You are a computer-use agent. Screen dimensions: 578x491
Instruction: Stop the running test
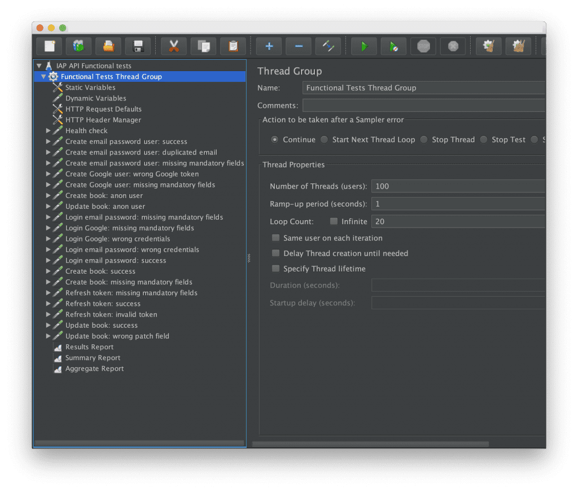[423, 46]
